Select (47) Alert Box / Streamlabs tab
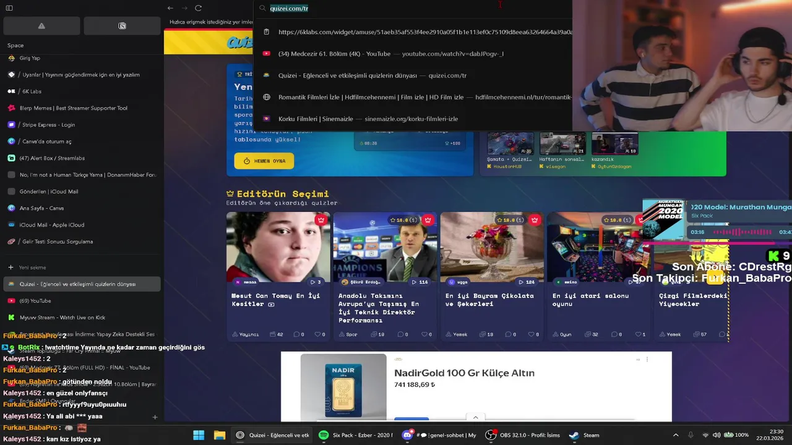The height and width of the screenshot is (445, 792). [x=82, y=158]
